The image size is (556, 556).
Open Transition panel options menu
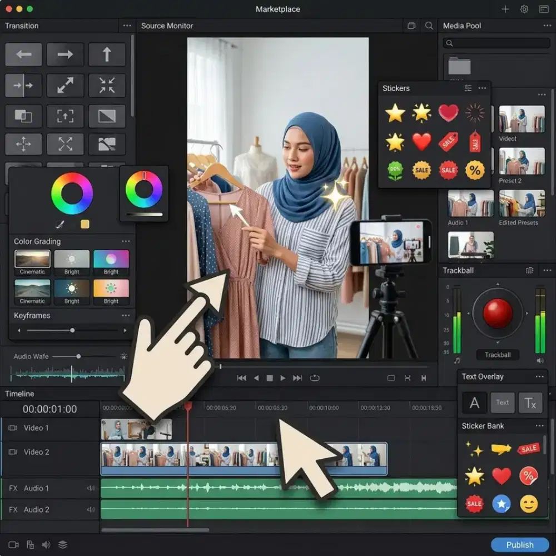point(127,26)
